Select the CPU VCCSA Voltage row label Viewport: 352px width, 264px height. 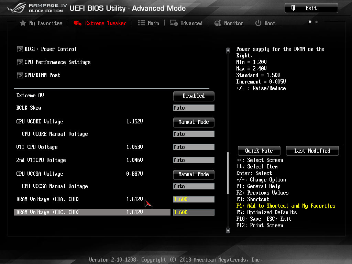(x=40, y=174)
